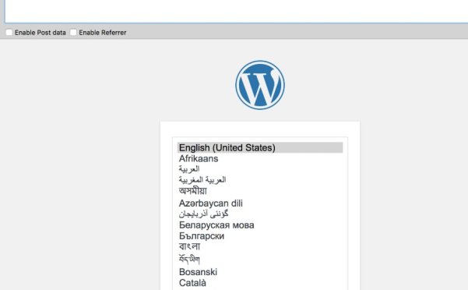468x290 pixels.
Task: Click the WordPress logo
Action: click(x=260, y=85)
